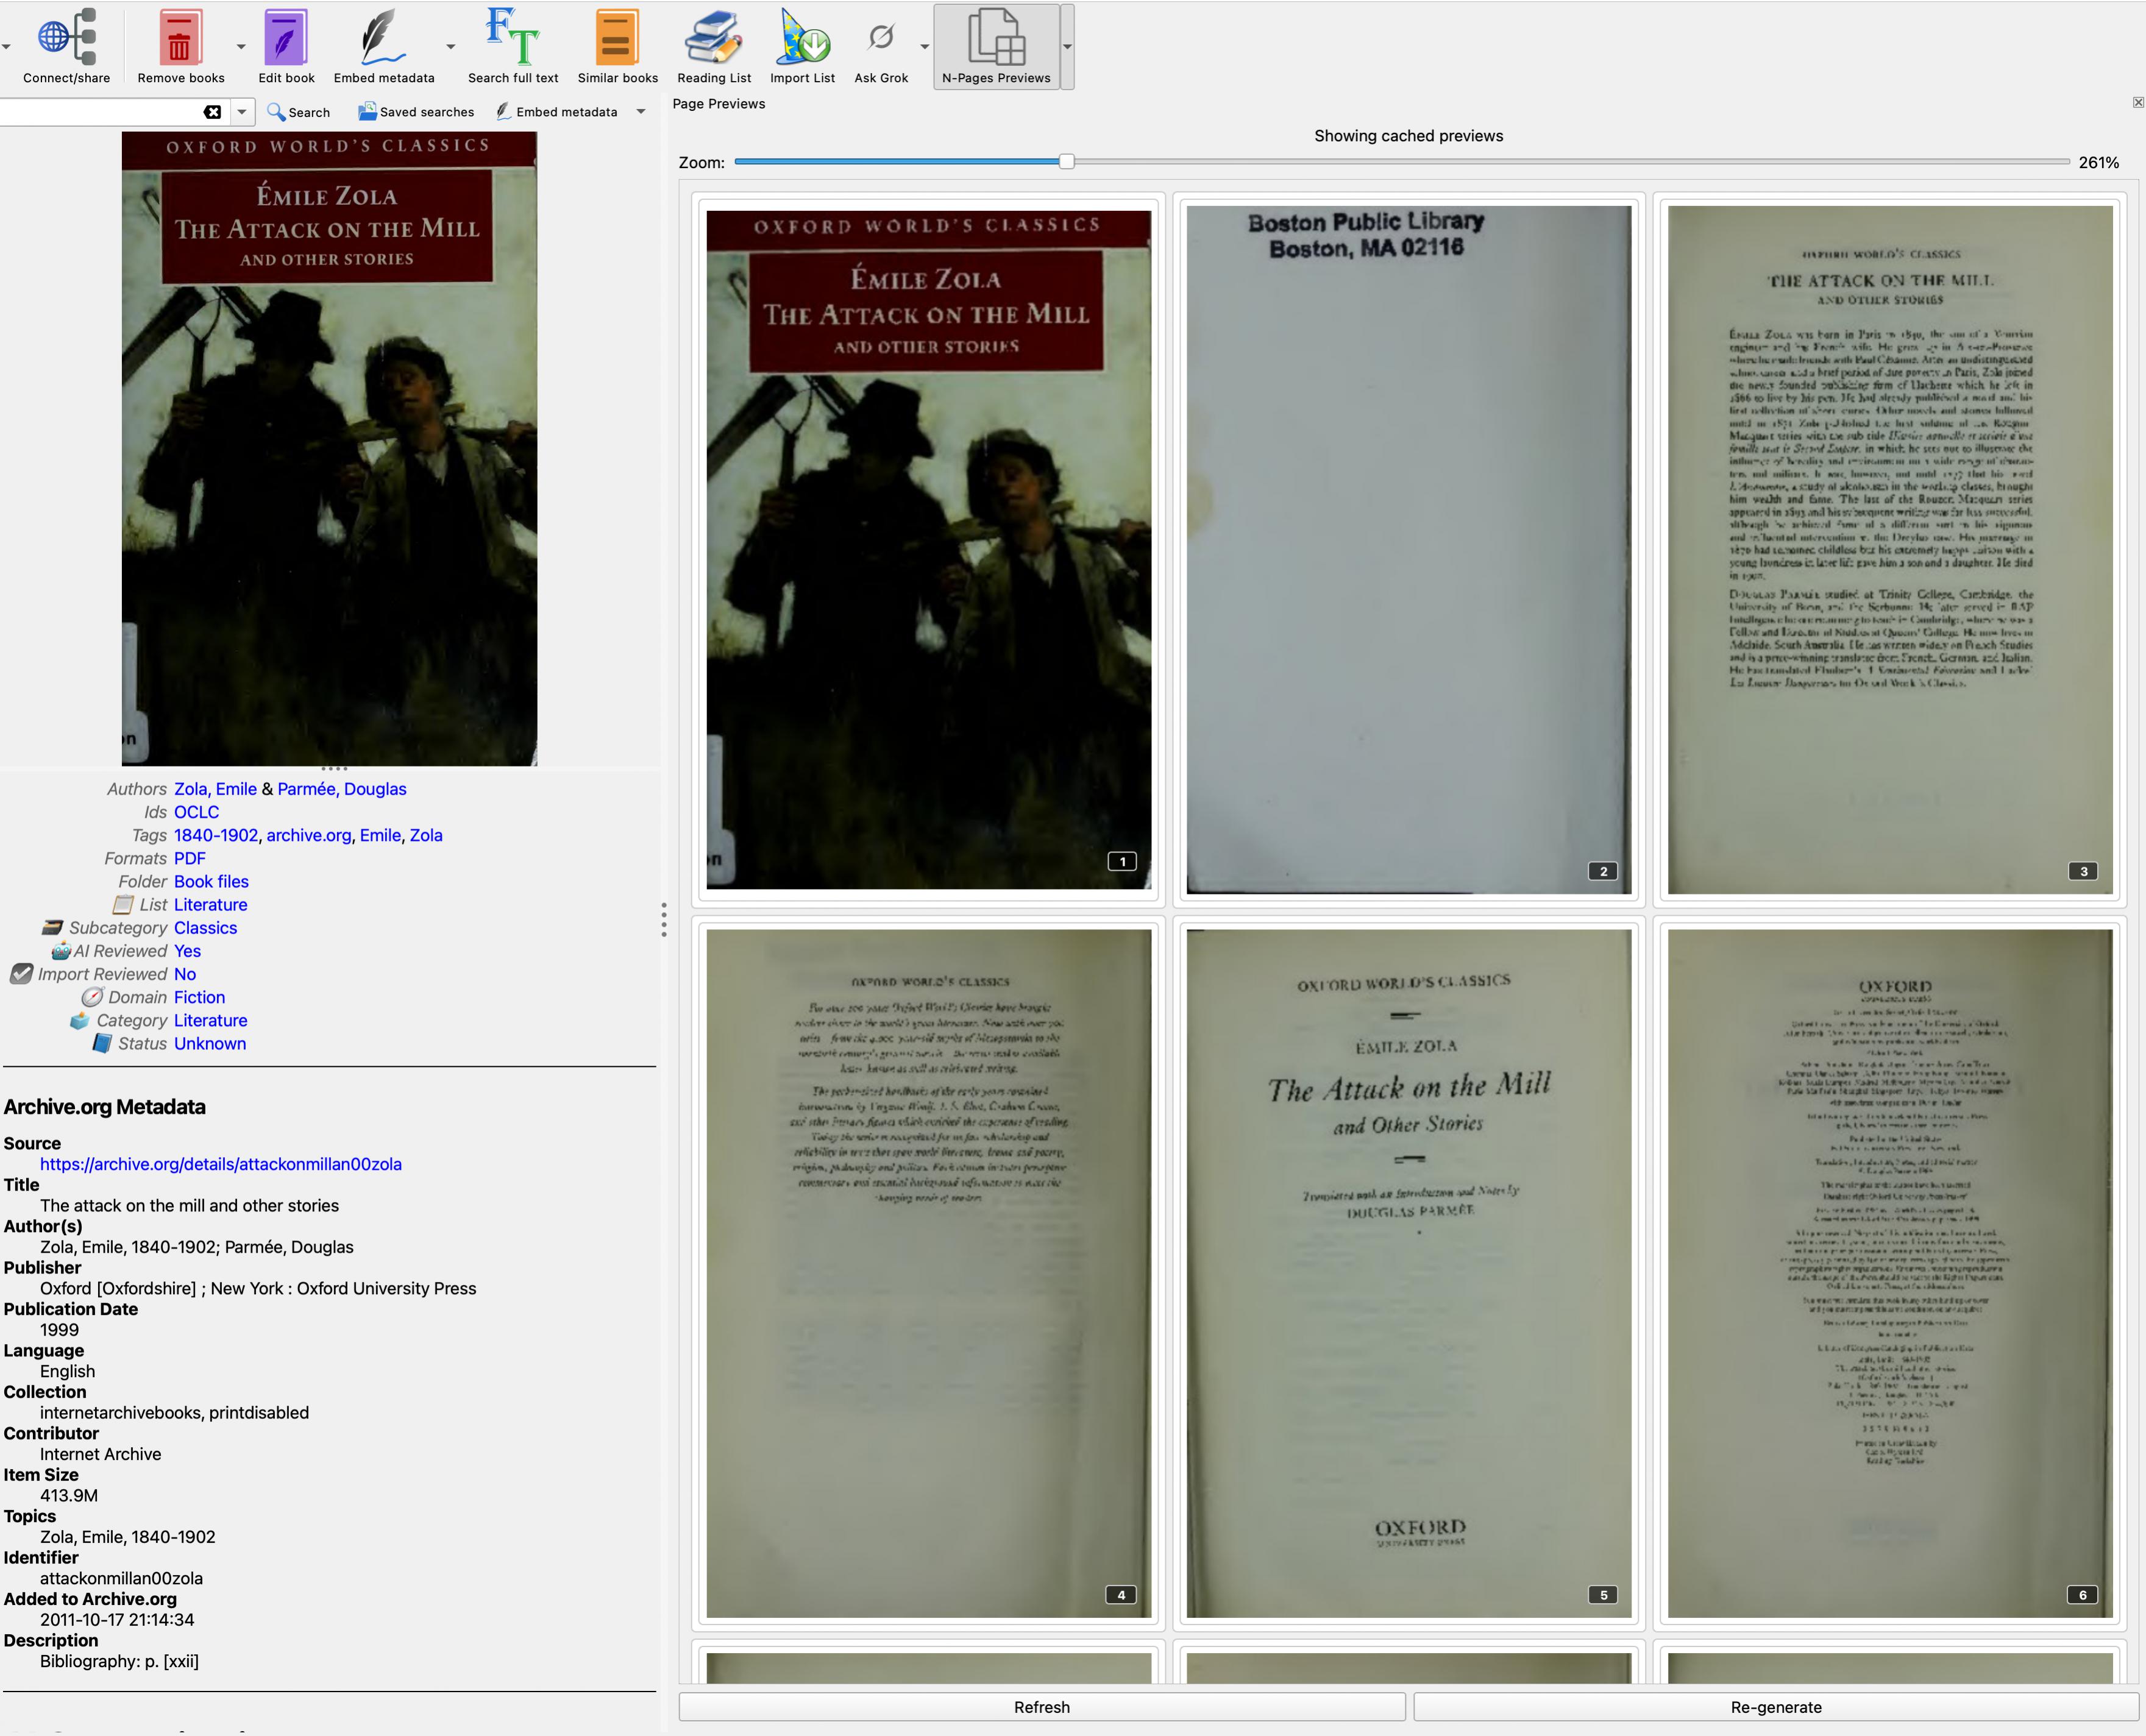Click the Re-generate previews button
Viewport: 2146px width, 1736px height.
point(1775,1707)
